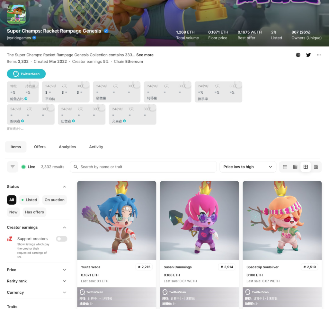
Task: Select the All status filter
Action: click(12, 200)
